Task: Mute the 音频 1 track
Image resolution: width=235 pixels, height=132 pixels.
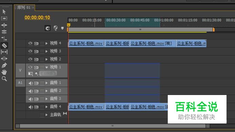Action: (x=31, y=83)
